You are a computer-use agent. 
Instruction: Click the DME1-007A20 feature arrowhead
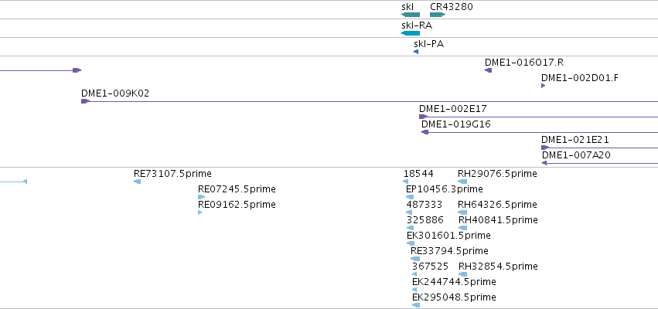(x=544, y=163)
